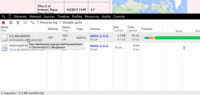
Task: Toggle device mode phone icon
Action: coord(10,16)
